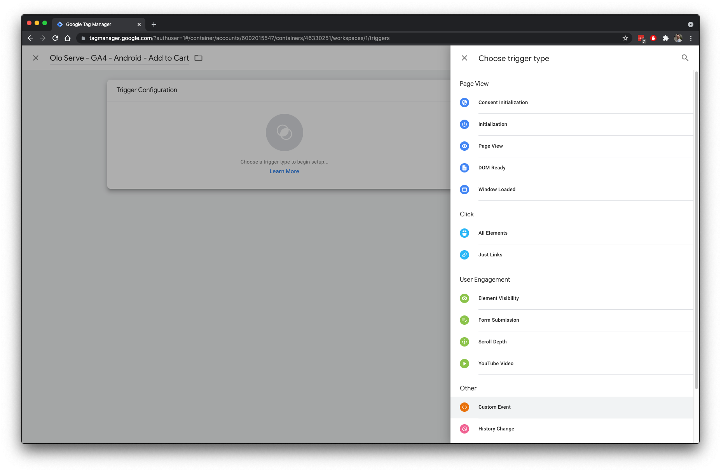
Task: Open the browser extensions puzzle icon
Action: 666,38
